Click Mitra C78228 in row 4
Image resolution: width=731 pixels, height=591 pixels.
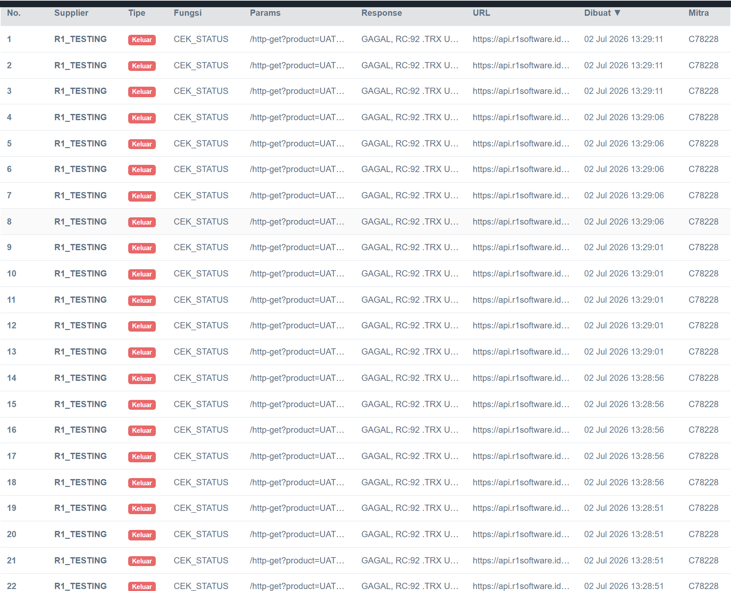pos(703,118)
